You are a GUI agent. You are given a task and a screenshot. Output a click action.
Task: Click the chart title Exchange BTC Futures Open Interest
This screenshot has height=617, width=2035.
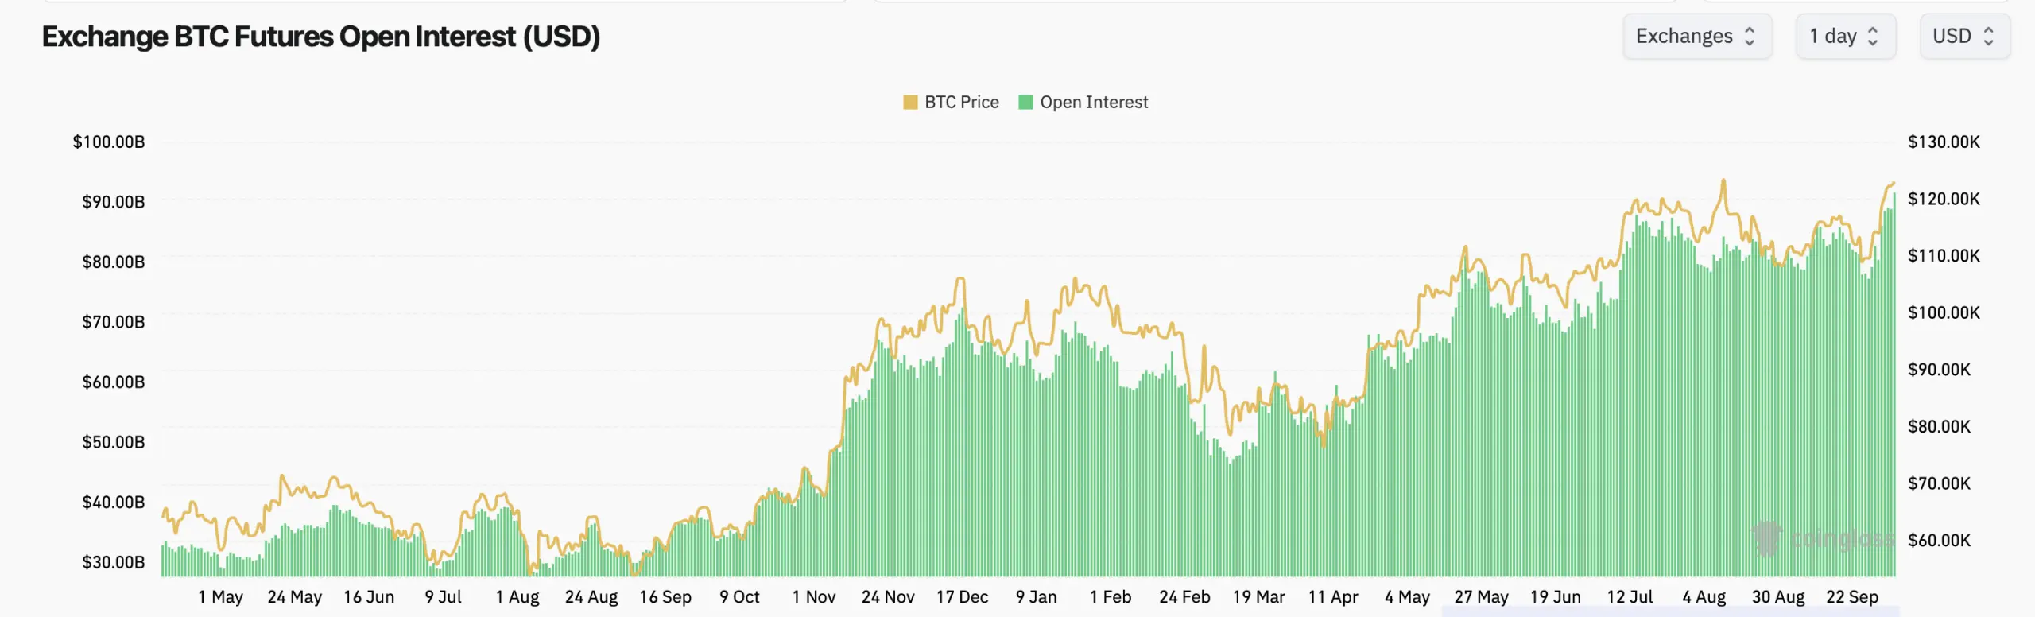(x=321, y=37)
